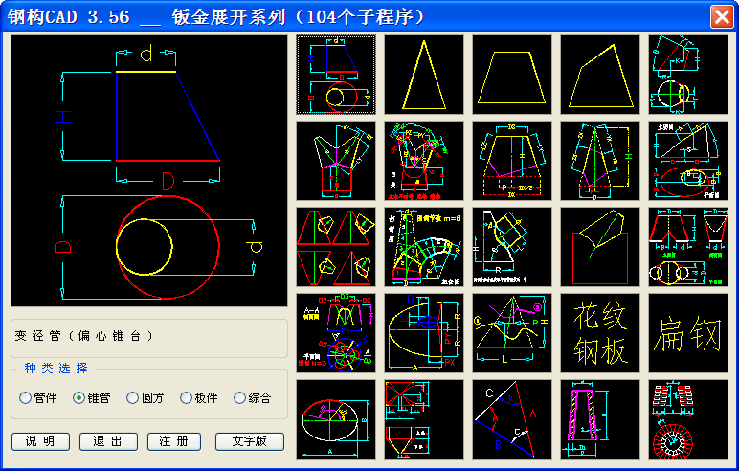The height and width of the screenshot is (471, 739).
Task: Choose the circular brick ring thumbnail
Action: [687, 419]
